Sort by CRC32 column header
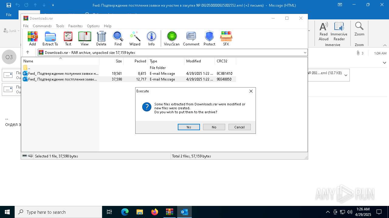 pyautogui.click(x=225, y=61)
